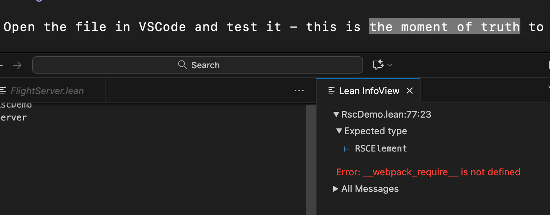Open the dropdown chevron beside Copilot icon
Viewport: 550px width, 215px height.
click(x=390, y=65)
